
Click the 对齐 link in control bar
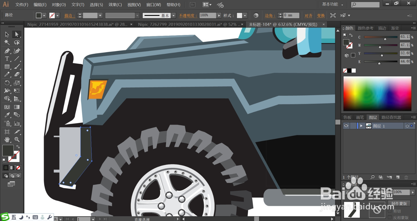[x=309, y=16]
